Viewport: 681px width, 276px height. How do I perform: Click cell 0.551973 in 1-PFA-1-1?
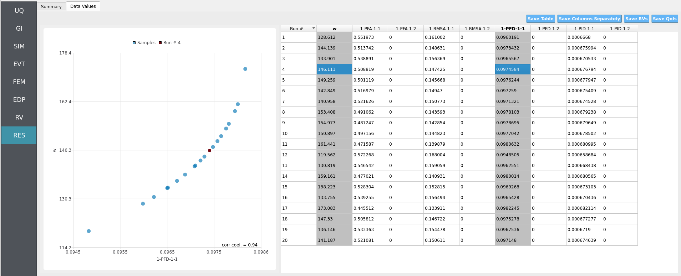[x=370, y=37]
